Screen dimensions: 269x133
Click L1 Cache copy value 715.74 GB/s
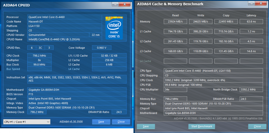226,31
